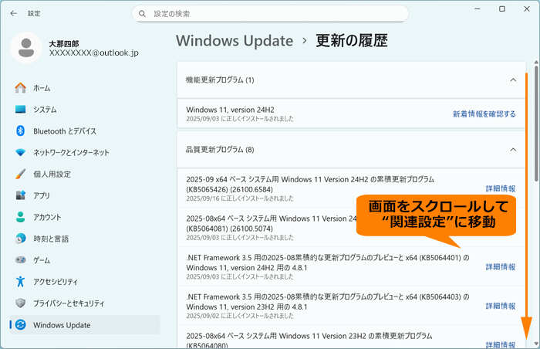Click the vertical scrollbar thumb
The width and height of the screenshot is (540, 349).
click(536, 124)
